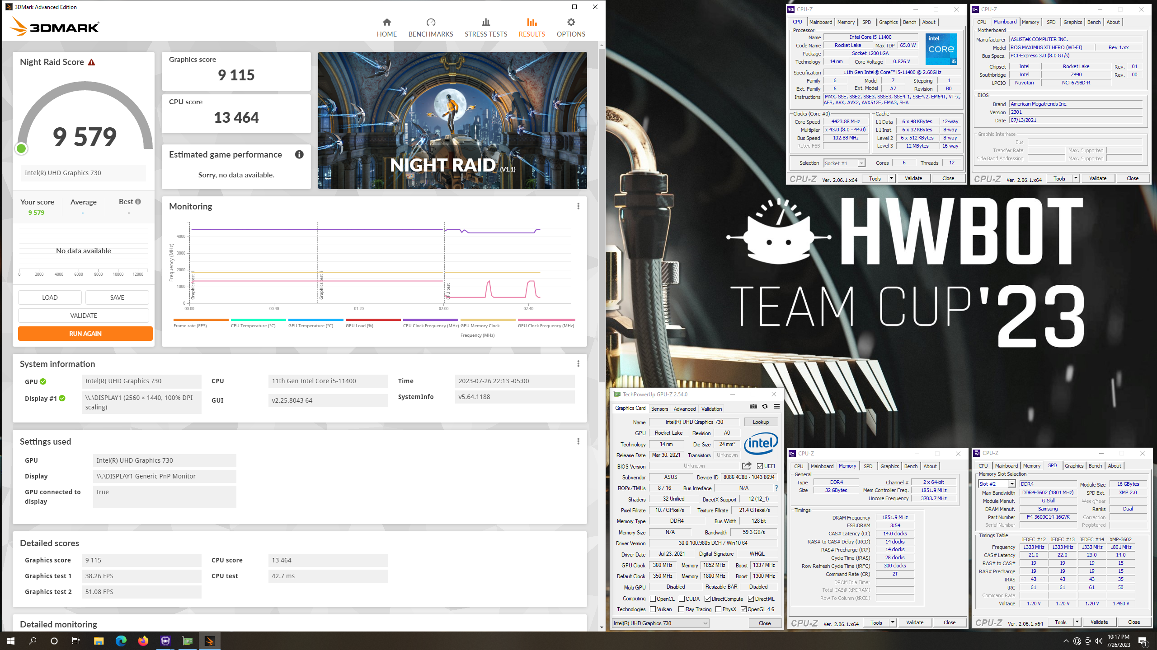
Task: Open Monitoring panel three-dot menu
Action: [578, 206]
